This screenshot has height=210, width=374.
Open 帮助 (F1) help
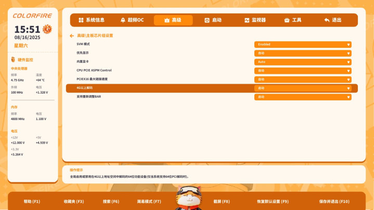pyautogui.click(x=32, y=201)
